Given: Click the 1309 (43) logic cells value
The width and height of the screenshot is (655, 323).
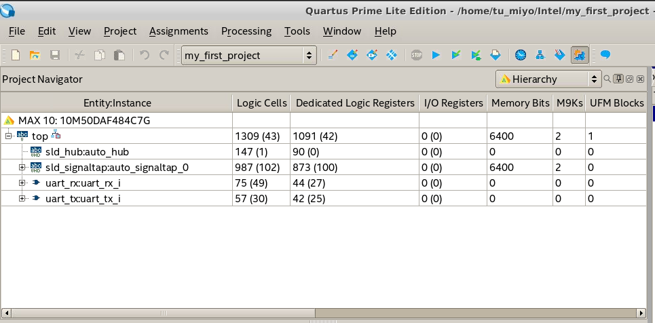Looking at the screenshot, I should tap(257, 136).
